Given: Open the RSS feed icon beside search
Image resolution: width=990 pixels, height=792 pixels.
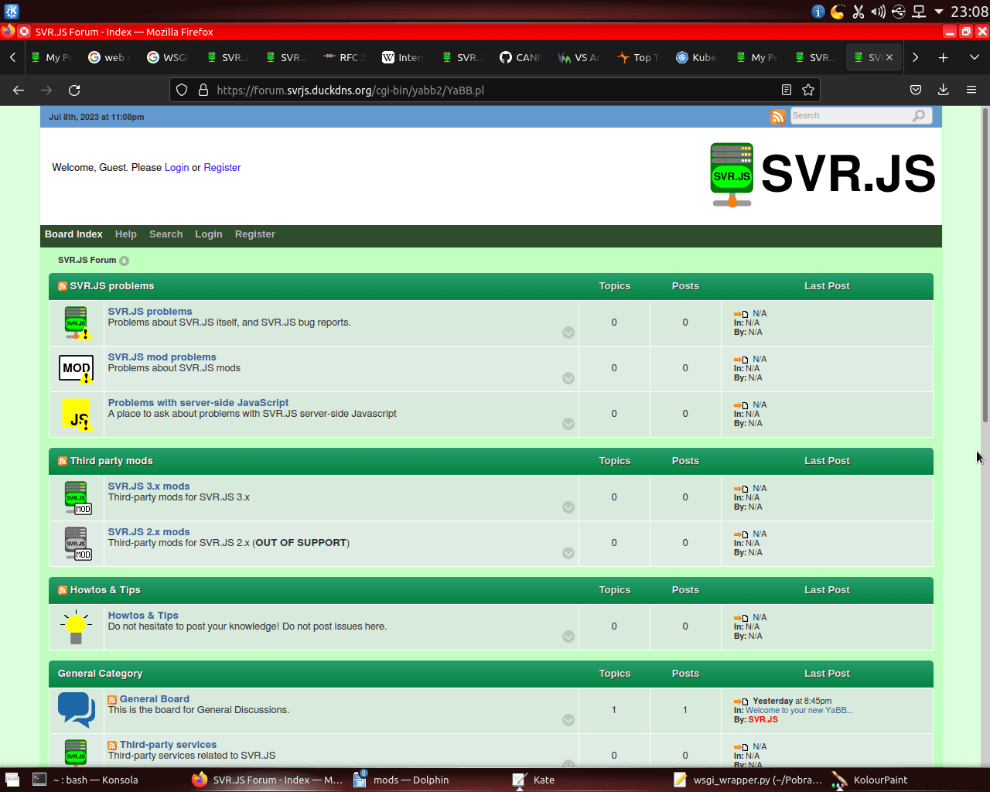Looking at the screenshot, I should (777, 116).
